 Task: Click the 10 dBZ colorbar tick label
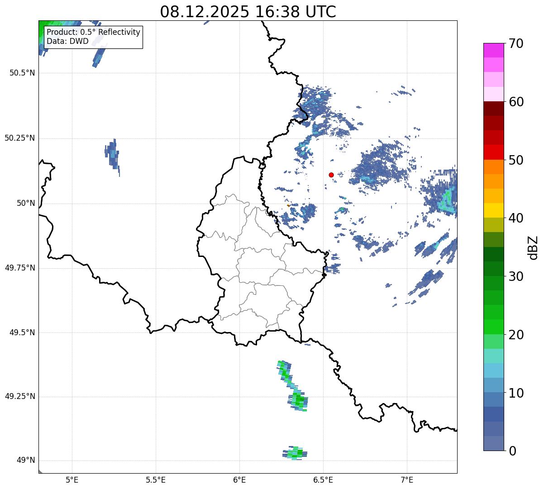pyautogui.click(x=516, y=393)
